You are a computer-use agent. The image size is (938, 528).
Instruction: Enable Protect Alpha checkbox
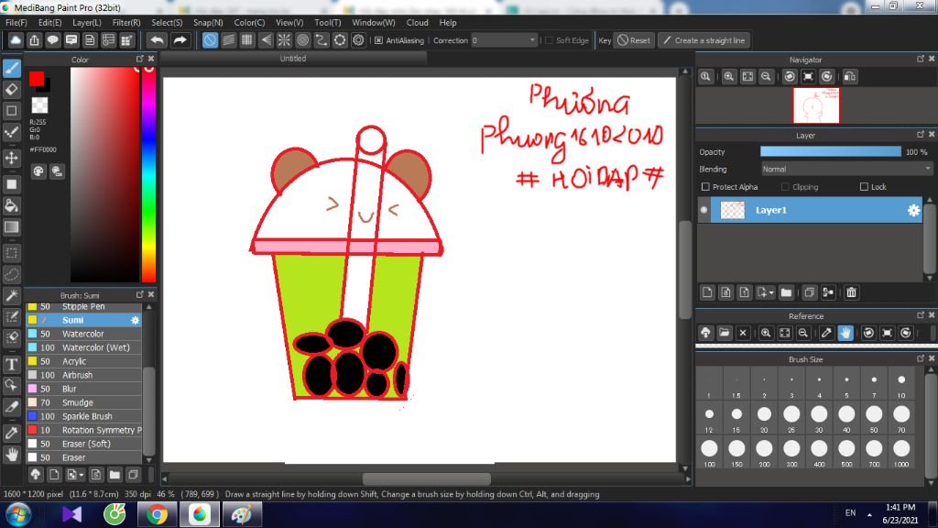pos(705,187)
